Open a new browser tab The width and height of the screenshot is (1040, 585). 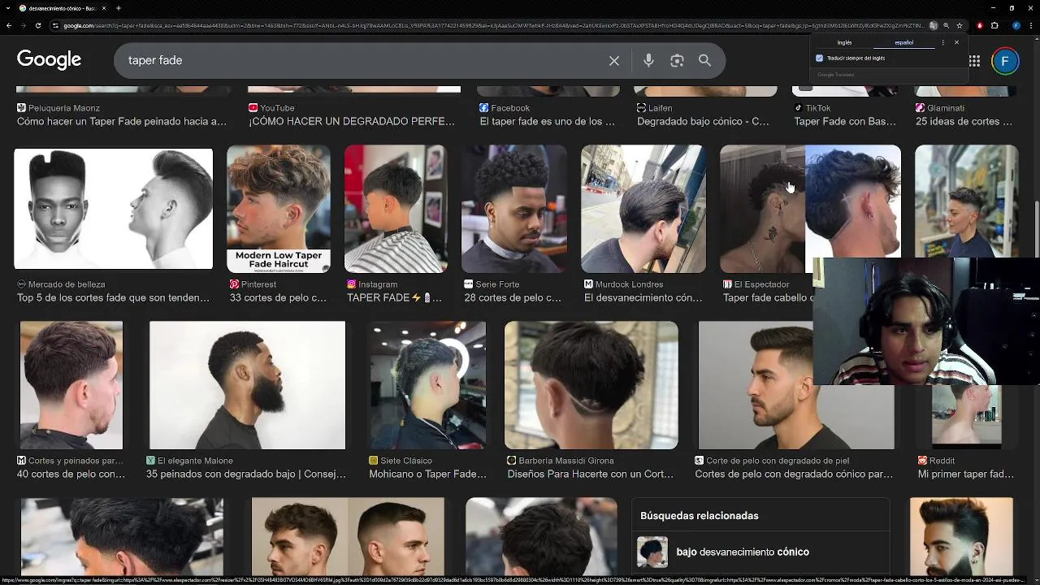click(119, 8)
